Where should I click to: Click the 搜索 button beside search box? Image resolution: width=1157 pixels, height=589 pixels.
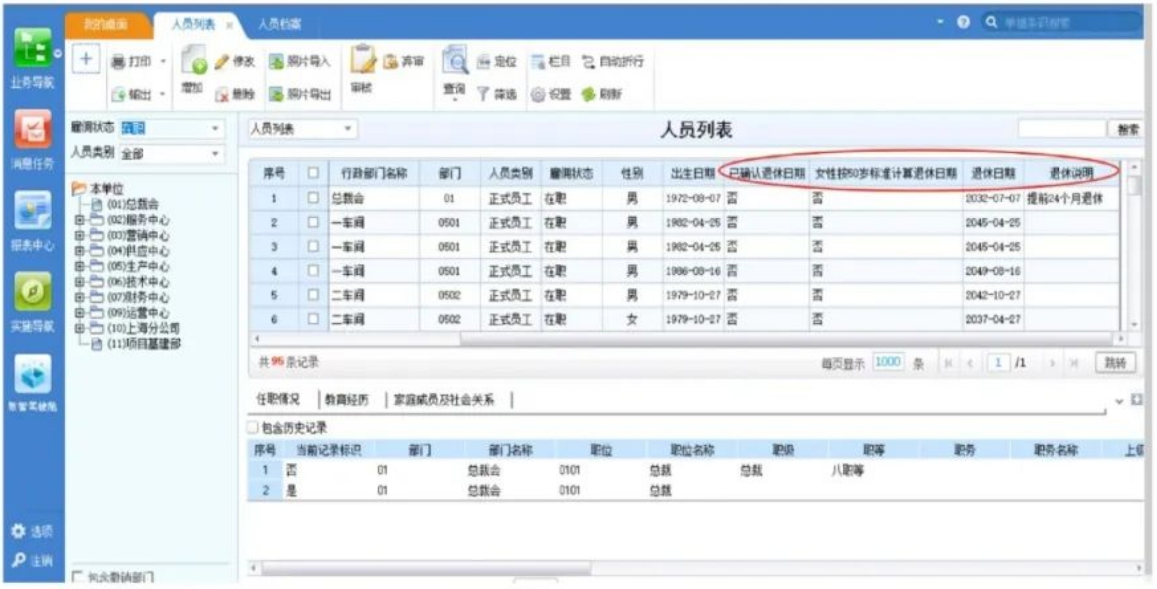click(x=1127, y=129)
